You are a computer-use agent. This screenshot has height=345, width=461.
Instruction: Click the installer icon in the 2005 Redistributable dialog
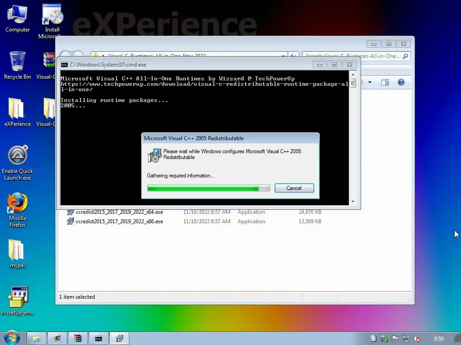click(154, 155)
